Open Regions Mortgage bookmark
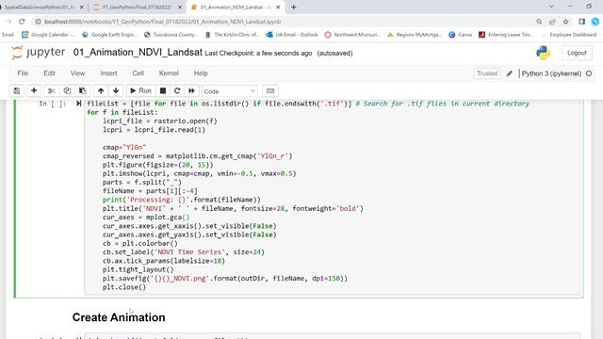 415,35
